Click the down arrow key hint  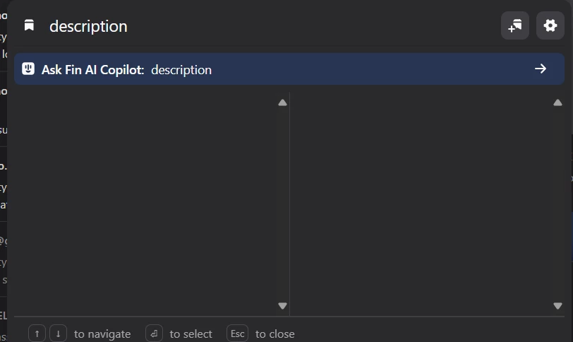point(58,334)
